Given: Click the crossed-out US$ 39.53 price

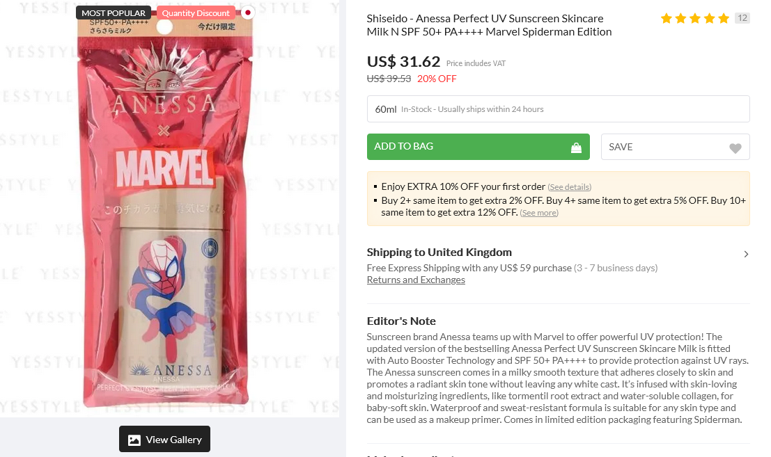Looking at the screenshot, I should click(x=389, y=79).
